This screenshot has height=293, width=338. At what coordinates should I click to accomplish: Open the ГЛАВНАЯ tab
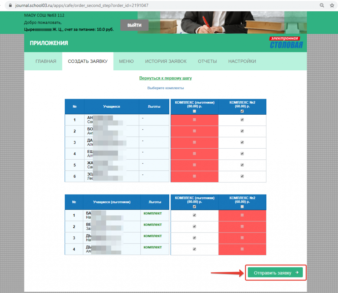[46, 61]
